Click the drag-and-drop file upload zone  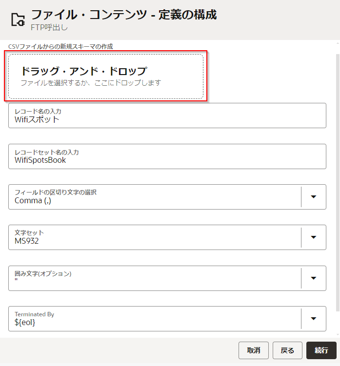click(x=106, y=77)
